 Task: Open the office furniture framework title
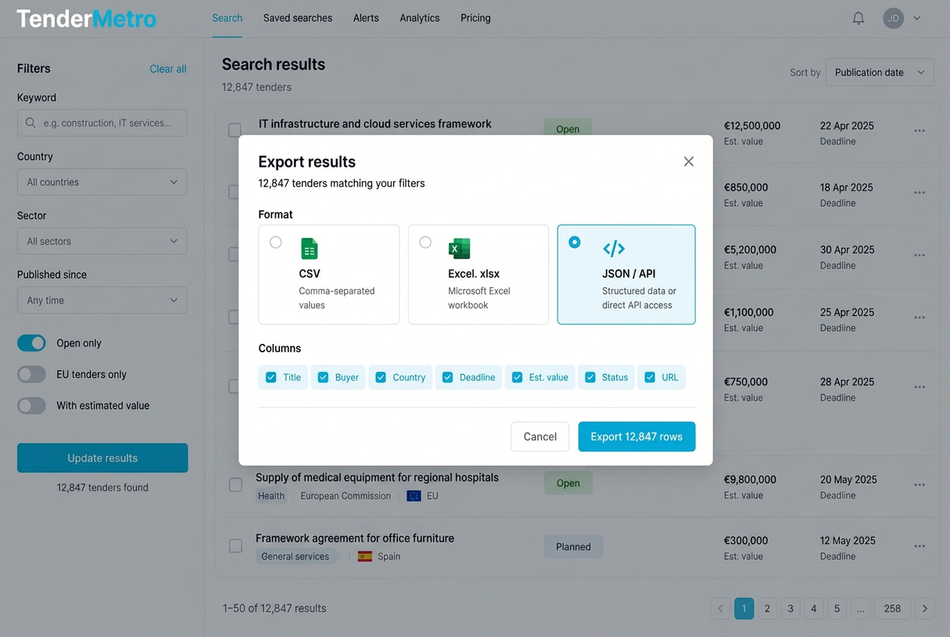click(x=355, y=538)
